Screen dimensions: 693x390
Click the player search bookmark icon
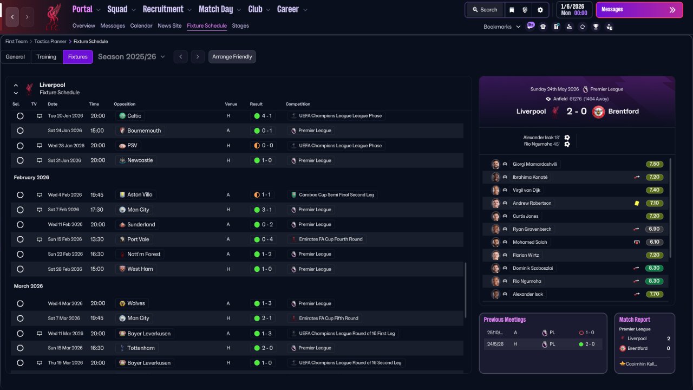click(569, 27)
